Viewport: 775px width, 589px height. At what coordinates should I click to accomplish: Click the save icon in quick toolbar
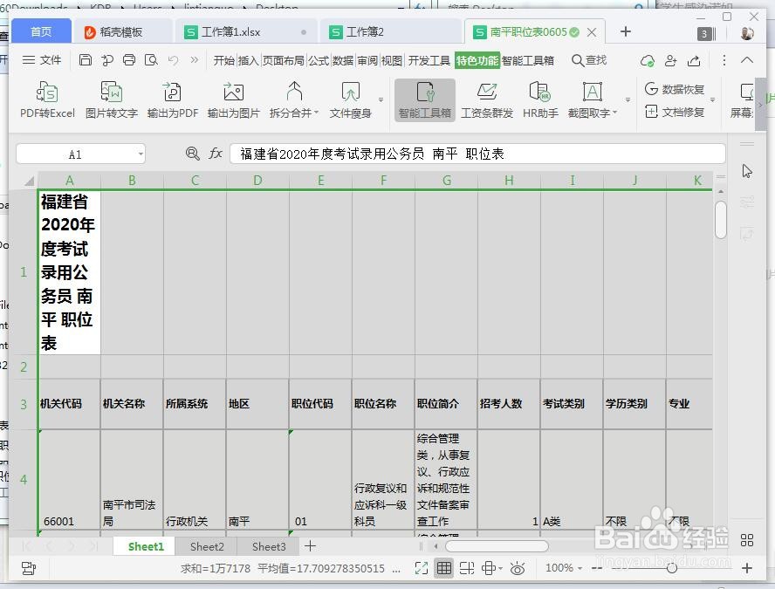tap(86, 60)
